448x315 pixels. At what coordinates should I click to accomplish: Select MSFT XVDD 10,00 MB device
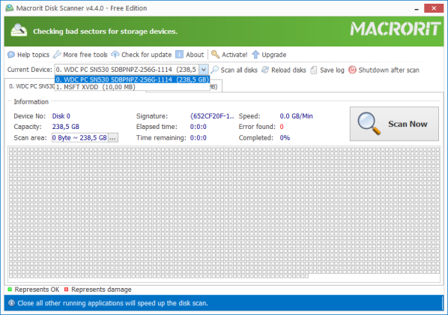click(x=133, y=87)
